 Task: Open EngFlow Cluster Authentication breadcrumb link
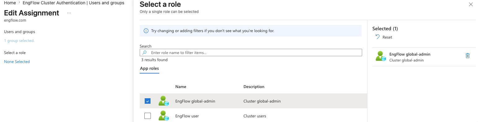[x=73, y=3]
